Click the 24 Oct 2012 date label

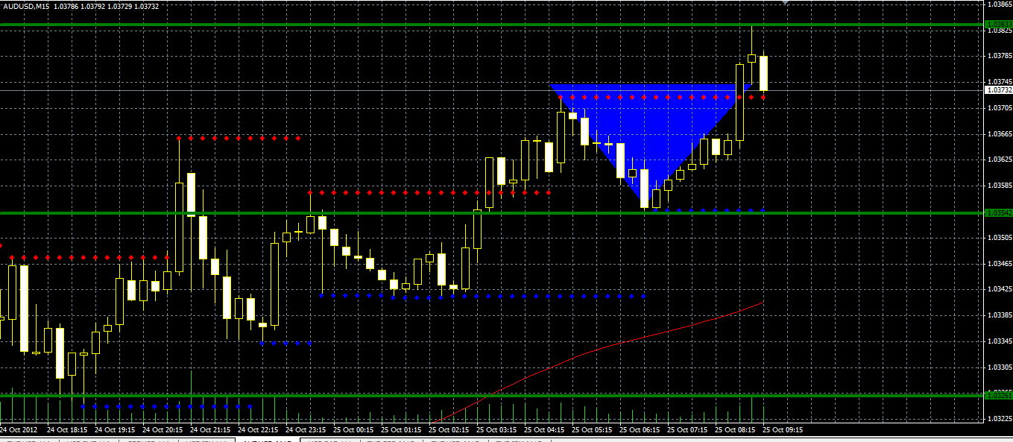pos(19,430)
